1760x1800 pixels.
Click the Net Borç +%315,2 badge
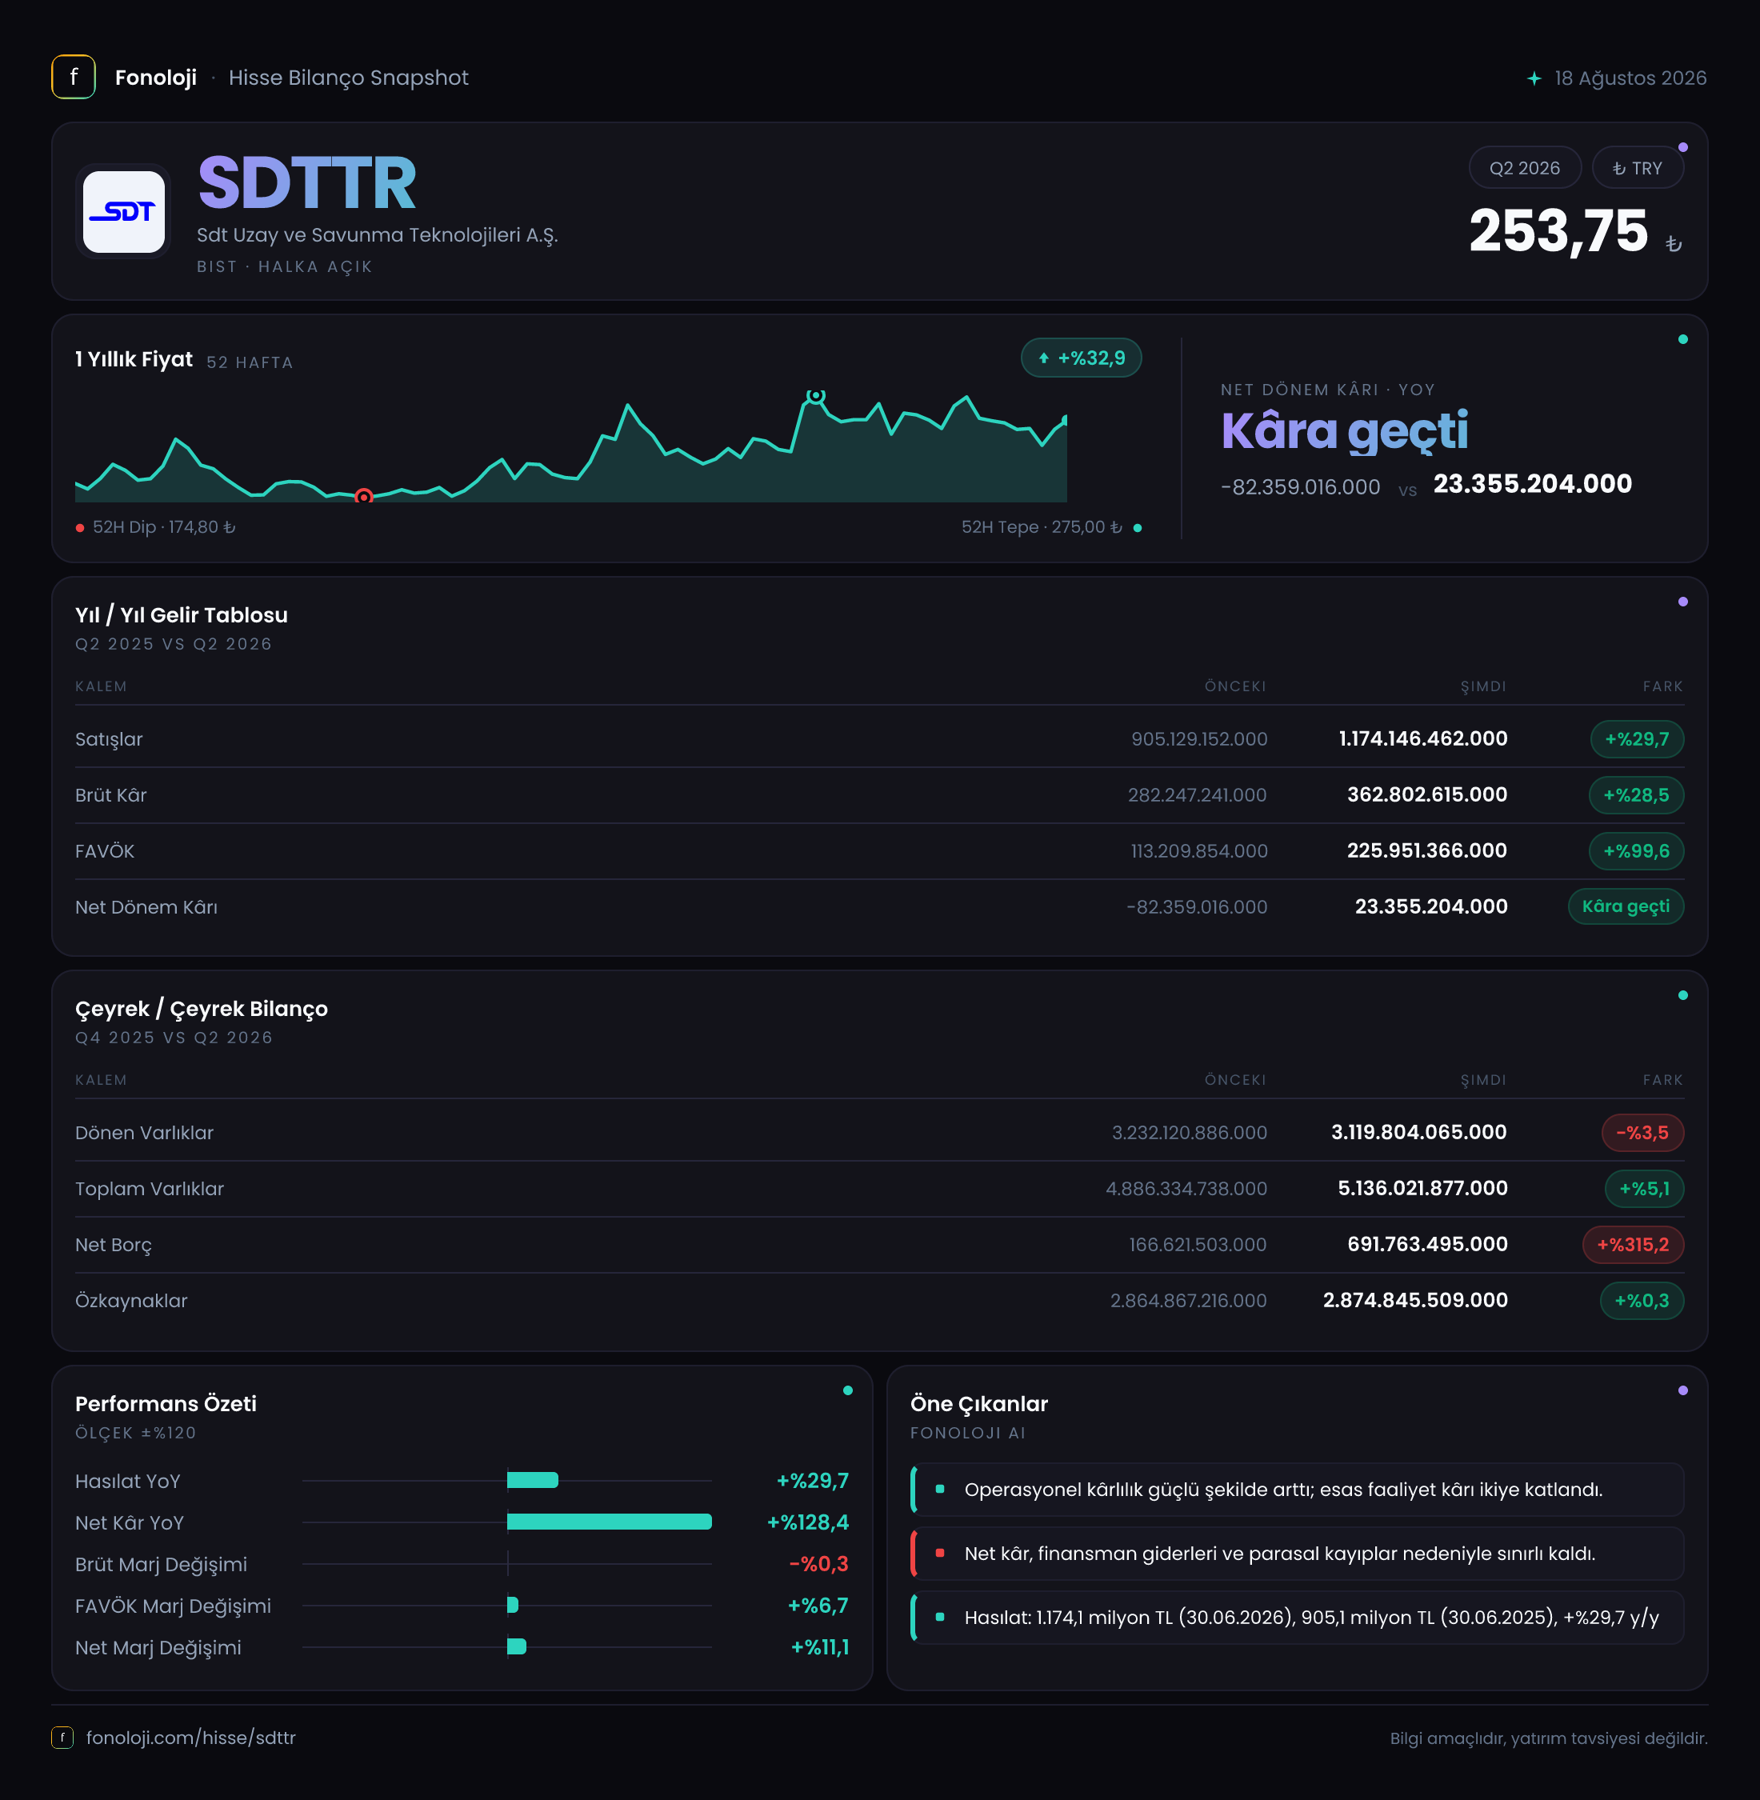[x=1633, y=1244]
